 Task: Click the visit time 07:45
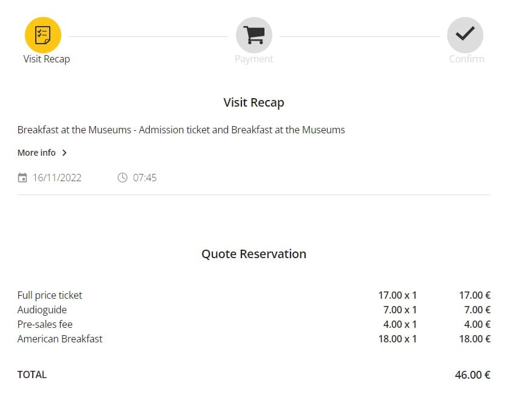[144, 178]
